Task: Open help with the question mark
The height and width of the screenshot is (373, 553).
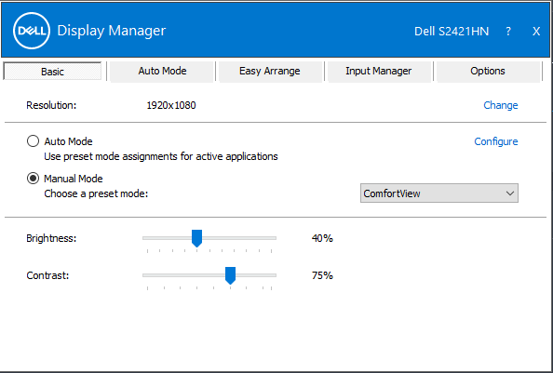Action: [508, 32]
